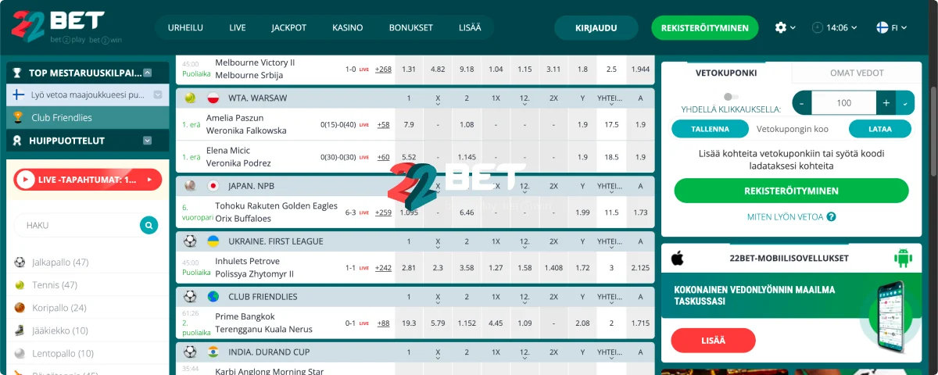Click the header Rekisteröityminen button

(x=705, y=27)
